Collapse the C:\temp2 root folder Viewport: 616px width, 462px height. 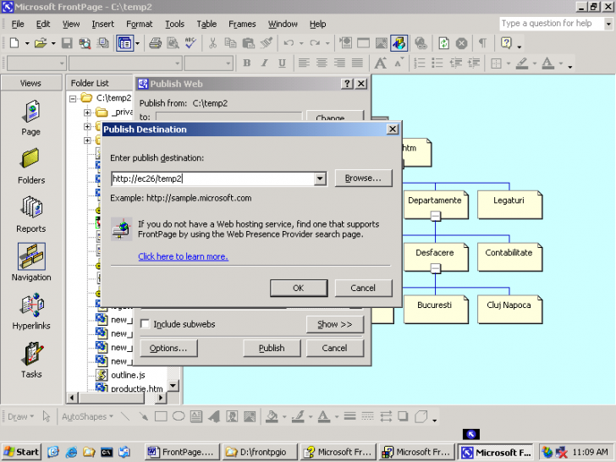tap(74, 98)
